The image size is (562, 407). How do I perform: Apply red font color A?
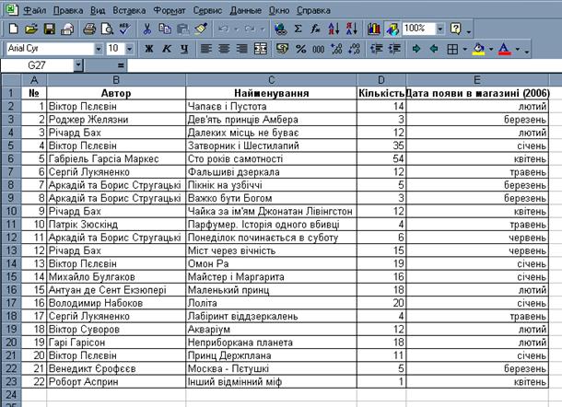click(505, 49)
